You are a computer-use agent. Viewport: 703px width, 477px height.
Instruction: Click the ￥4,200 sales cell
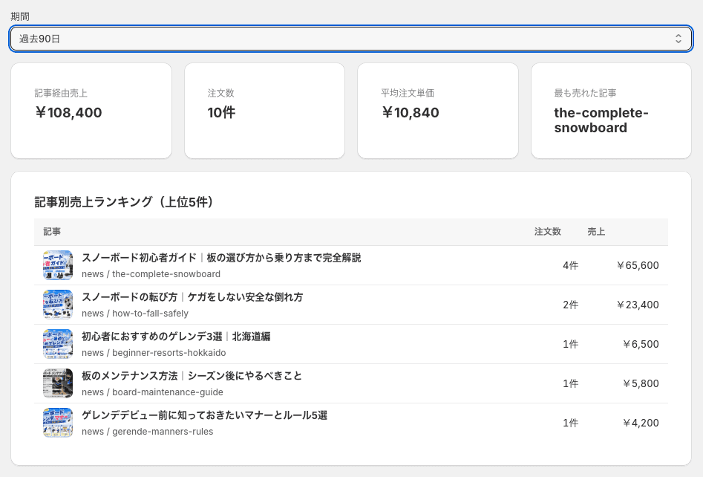641,424
